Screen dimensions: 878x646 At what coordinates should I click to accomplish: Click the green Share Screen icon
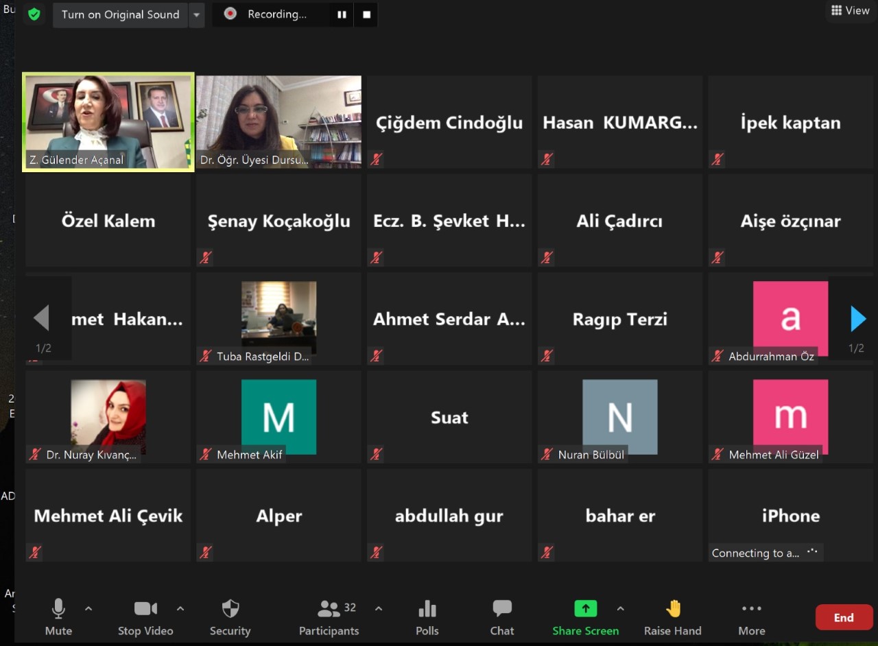585,609
